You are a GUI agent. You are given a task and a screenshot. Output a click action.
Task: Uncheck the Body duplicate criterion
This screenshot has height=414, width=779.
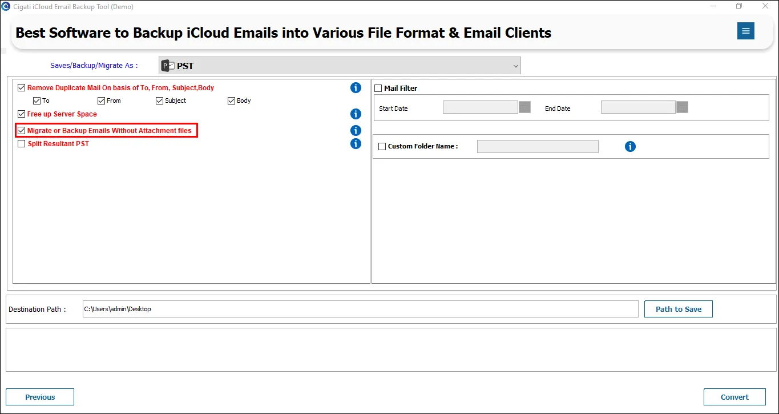[x=231, y=101]
